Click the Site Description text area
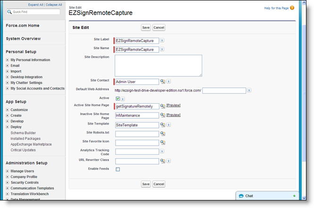 point(158,65)
